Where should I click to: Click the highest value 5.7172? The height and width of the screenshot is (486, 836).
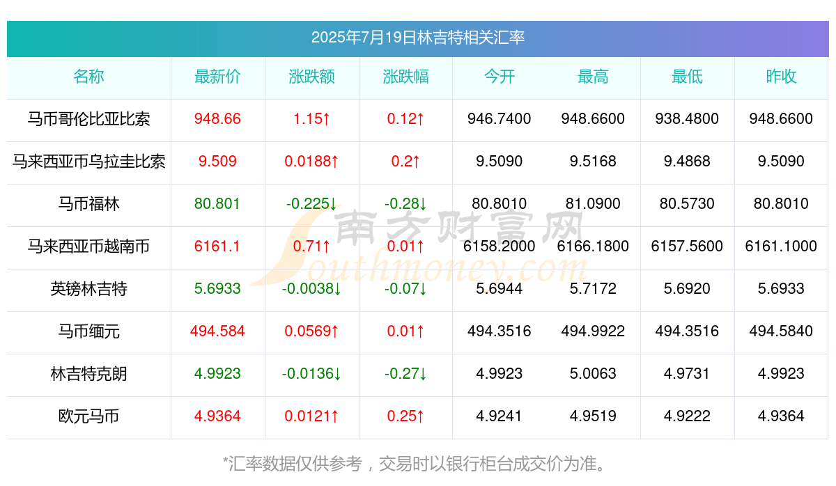(x=593, y=289)
